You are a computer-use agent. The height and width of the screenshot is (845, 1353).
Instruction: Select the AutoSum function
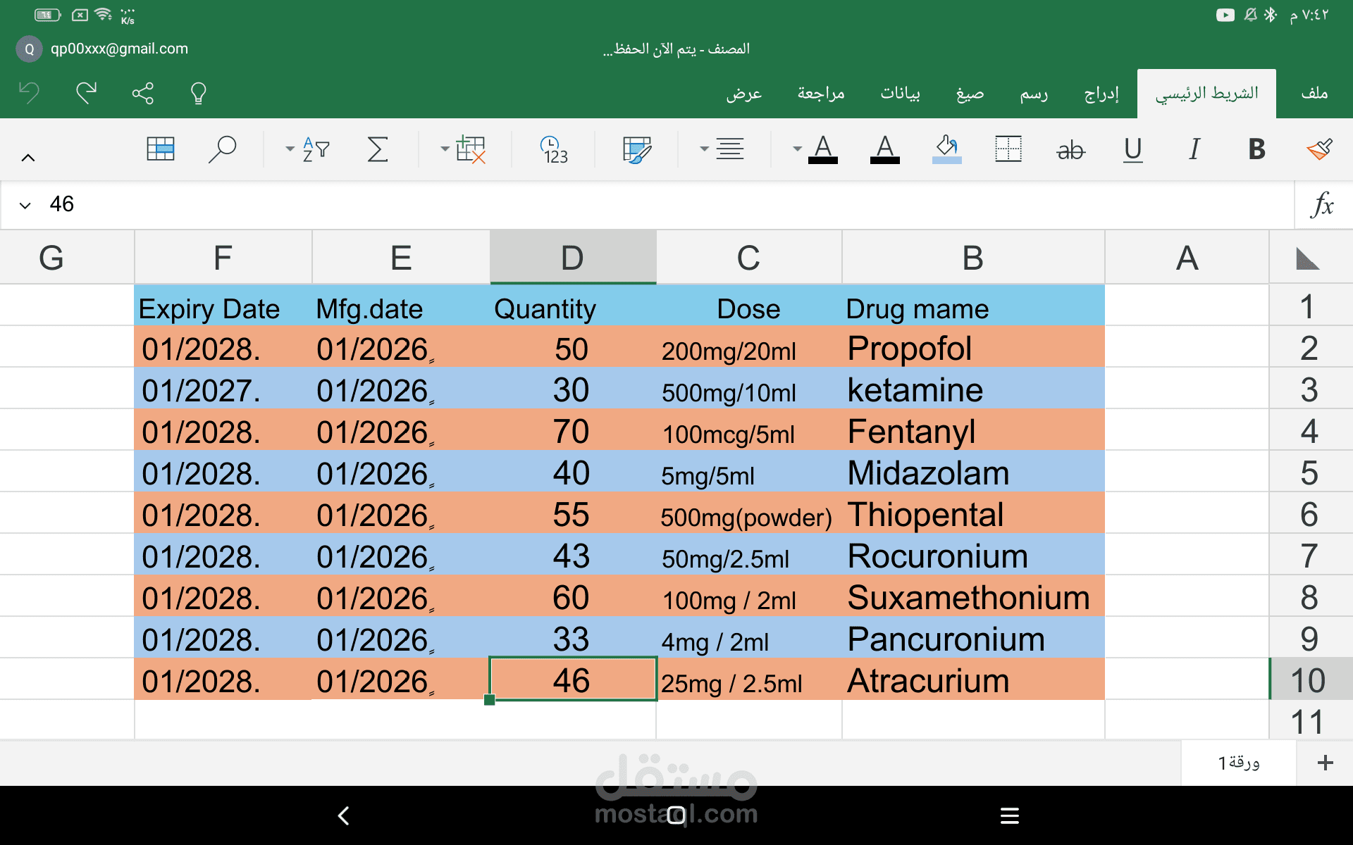(x=378, y=149)
